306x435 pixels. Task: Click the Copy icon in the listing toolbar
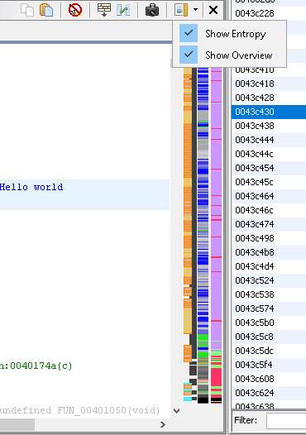pos(27,10)
